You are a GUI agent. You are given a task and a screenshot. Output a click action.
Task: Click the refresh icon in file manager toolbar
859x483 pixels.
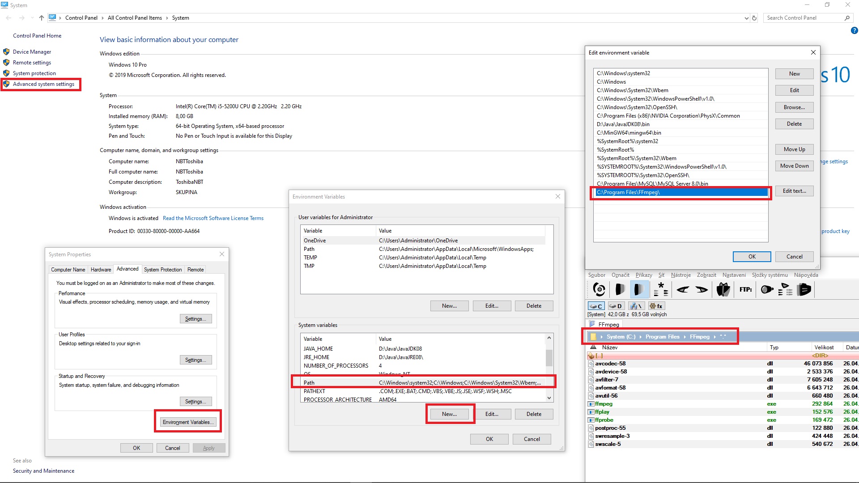[599, 290]
